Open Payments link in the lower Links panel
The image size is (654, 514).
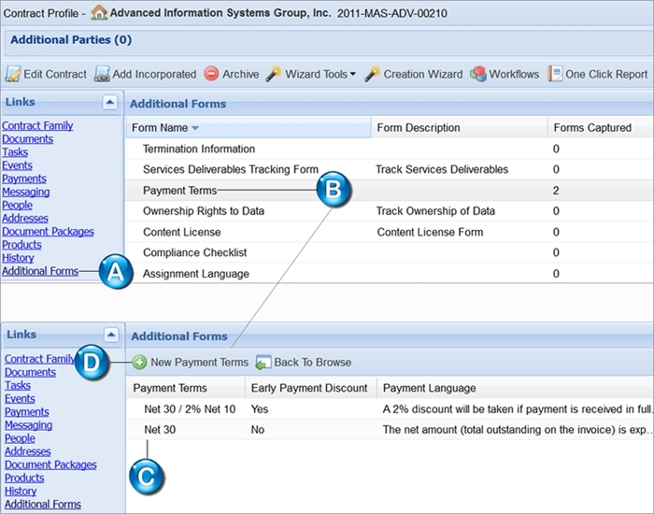click(27, 412)
